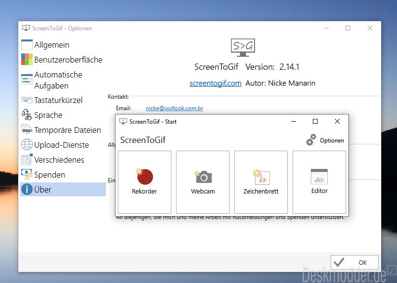Open the Spenden section
The image size is (397, 283).
point(63,175)
